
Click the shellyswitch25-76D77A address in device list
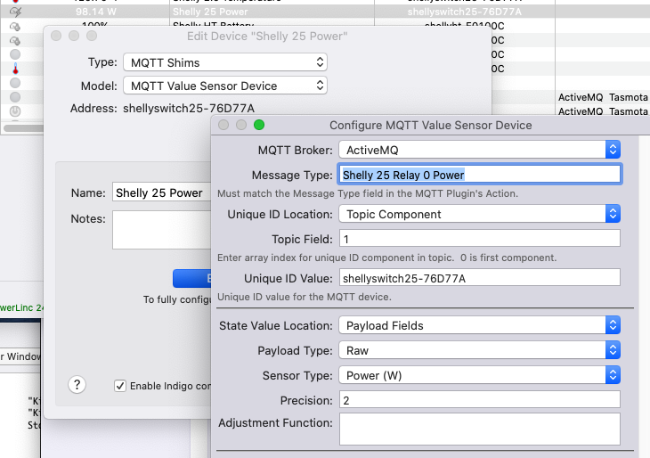tap(464, 12)
